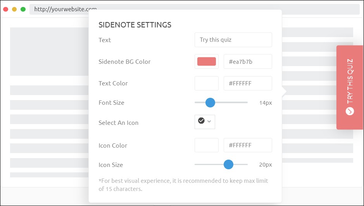Open the Sidenote BG Color swatch
364x206 pixels.
click(x=206, y=61)
